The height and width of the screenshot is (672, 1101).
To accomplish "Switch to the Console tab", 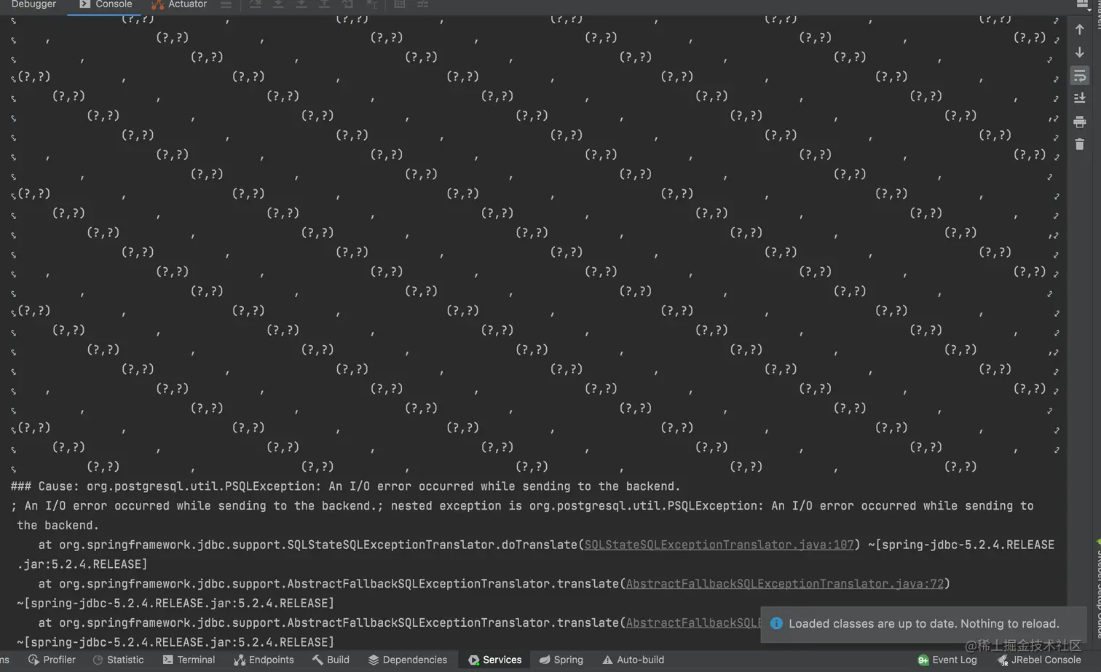I will pyautogui.click(x=106, y=4).
